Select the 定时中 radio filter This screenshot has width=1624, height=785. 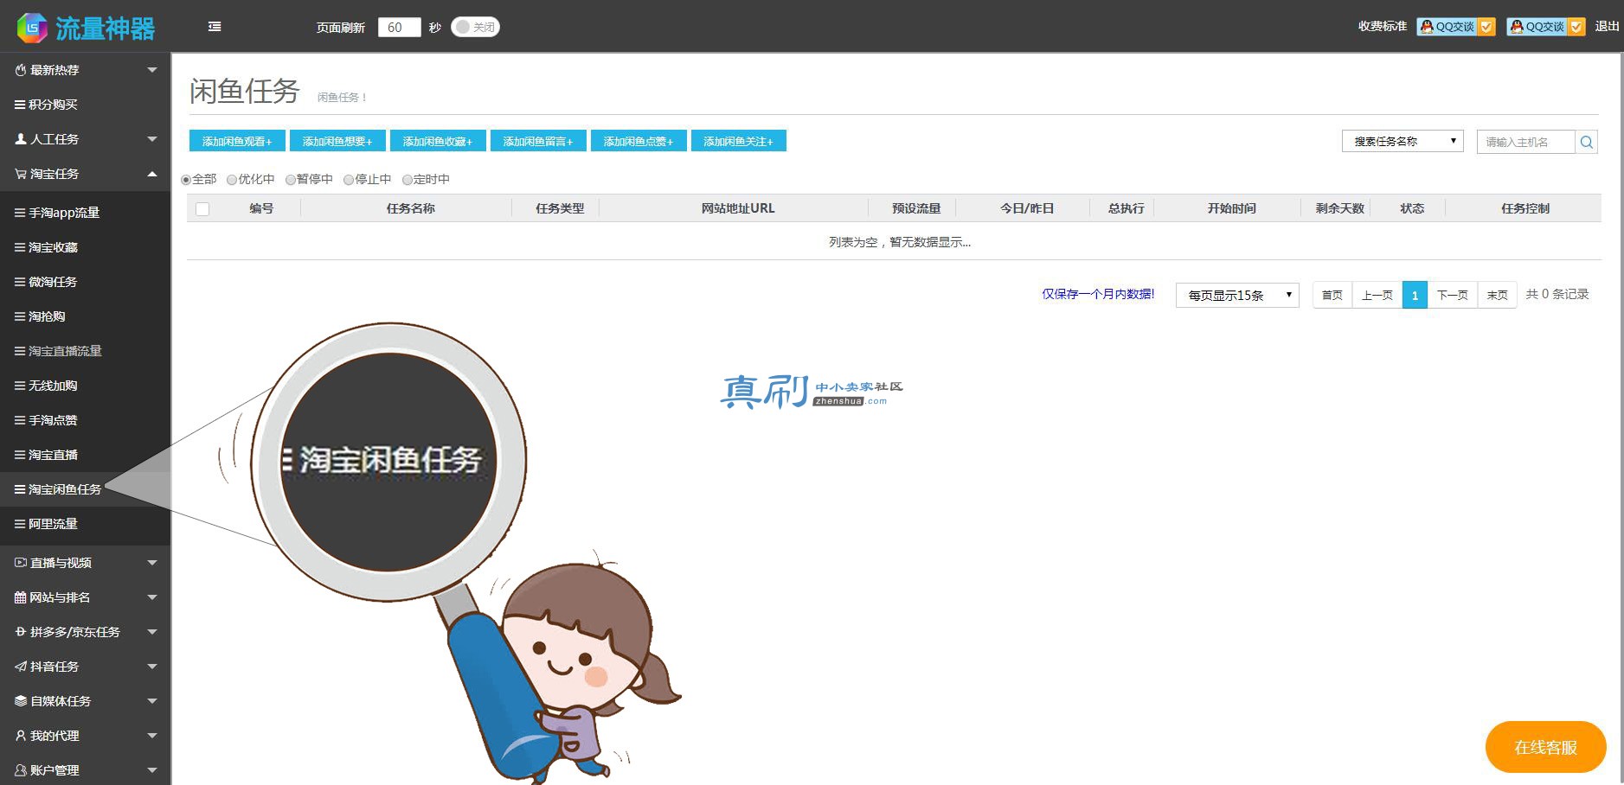pos(408,180)
